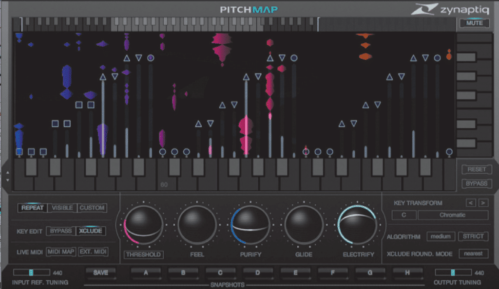Click the FEEL knob

[x=197, y=224]
